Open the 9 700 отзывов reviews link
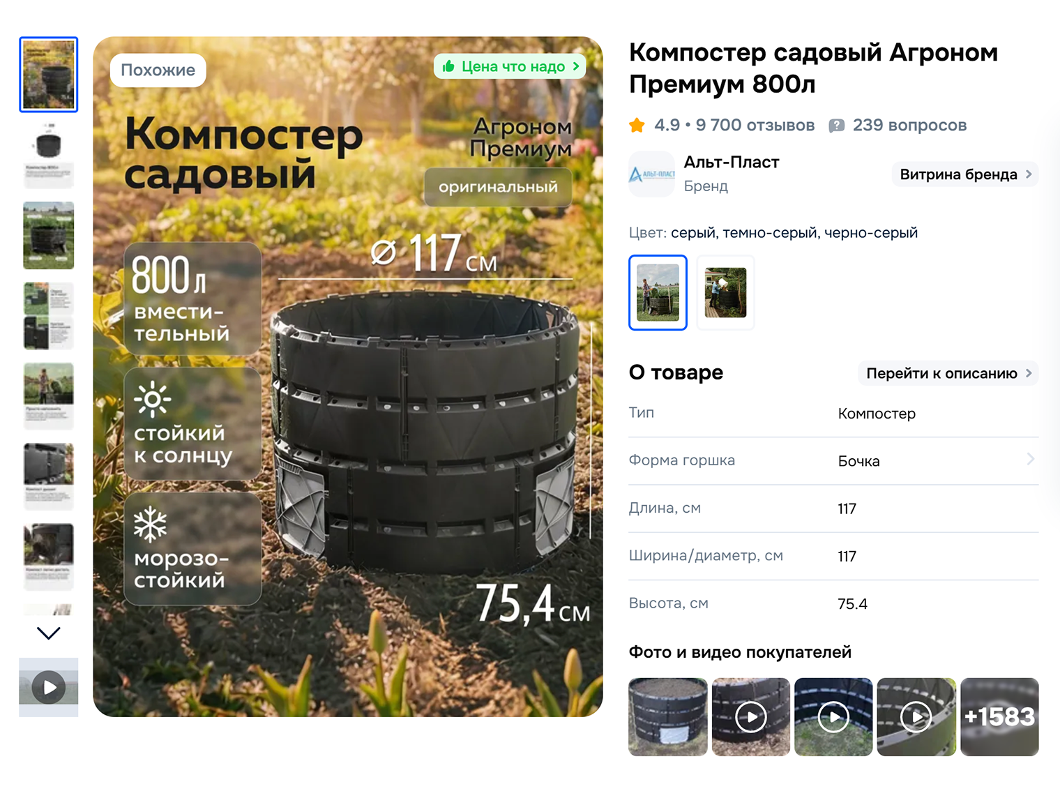The width and height of the screenshot is (1060, 798). click(x=755, y=126)
